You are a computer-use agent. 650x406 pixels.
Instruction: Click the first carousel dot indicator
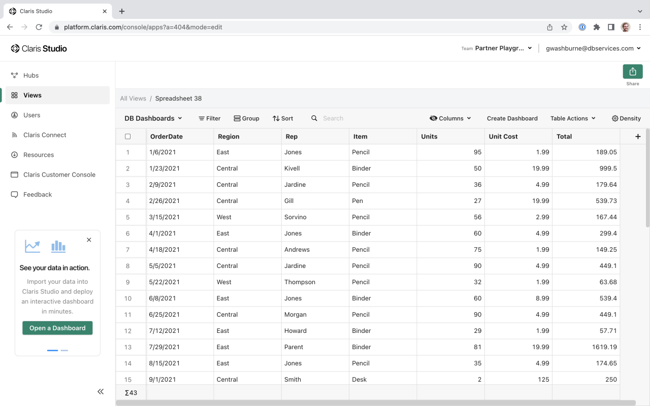click(x=52, y=350)
